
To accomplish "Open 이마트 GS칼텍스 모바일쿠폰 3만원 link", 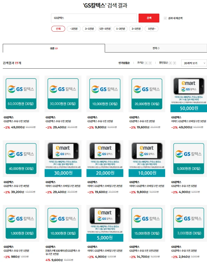I will click(x=63, y=186).
